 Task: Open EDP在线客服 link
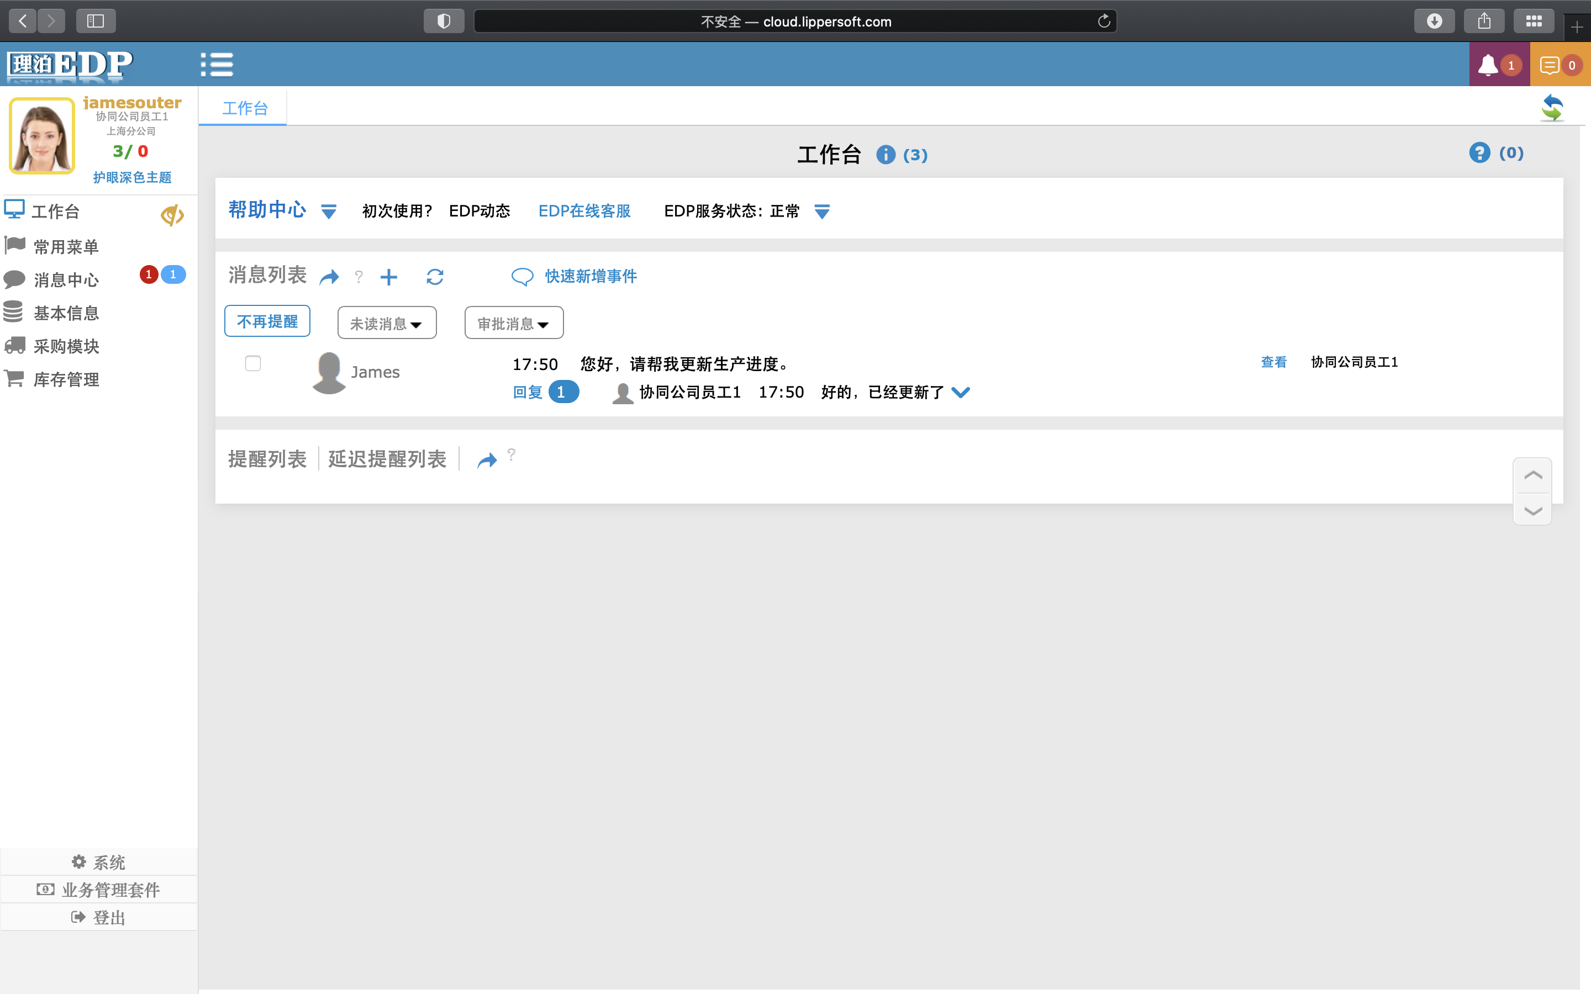(x=584, y=211)
